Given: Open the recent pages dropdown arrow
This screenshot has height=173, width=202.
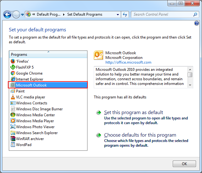Looking at the screenshot, I should click(22, 15).
